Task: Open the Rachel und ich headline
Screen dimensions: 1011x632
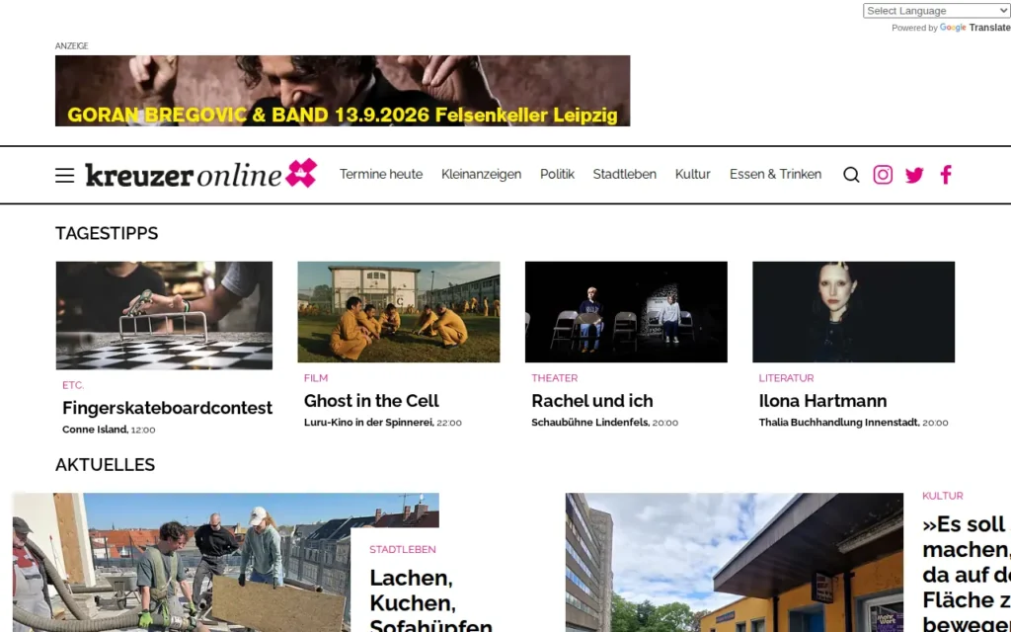Action: [x=592, y=401]
